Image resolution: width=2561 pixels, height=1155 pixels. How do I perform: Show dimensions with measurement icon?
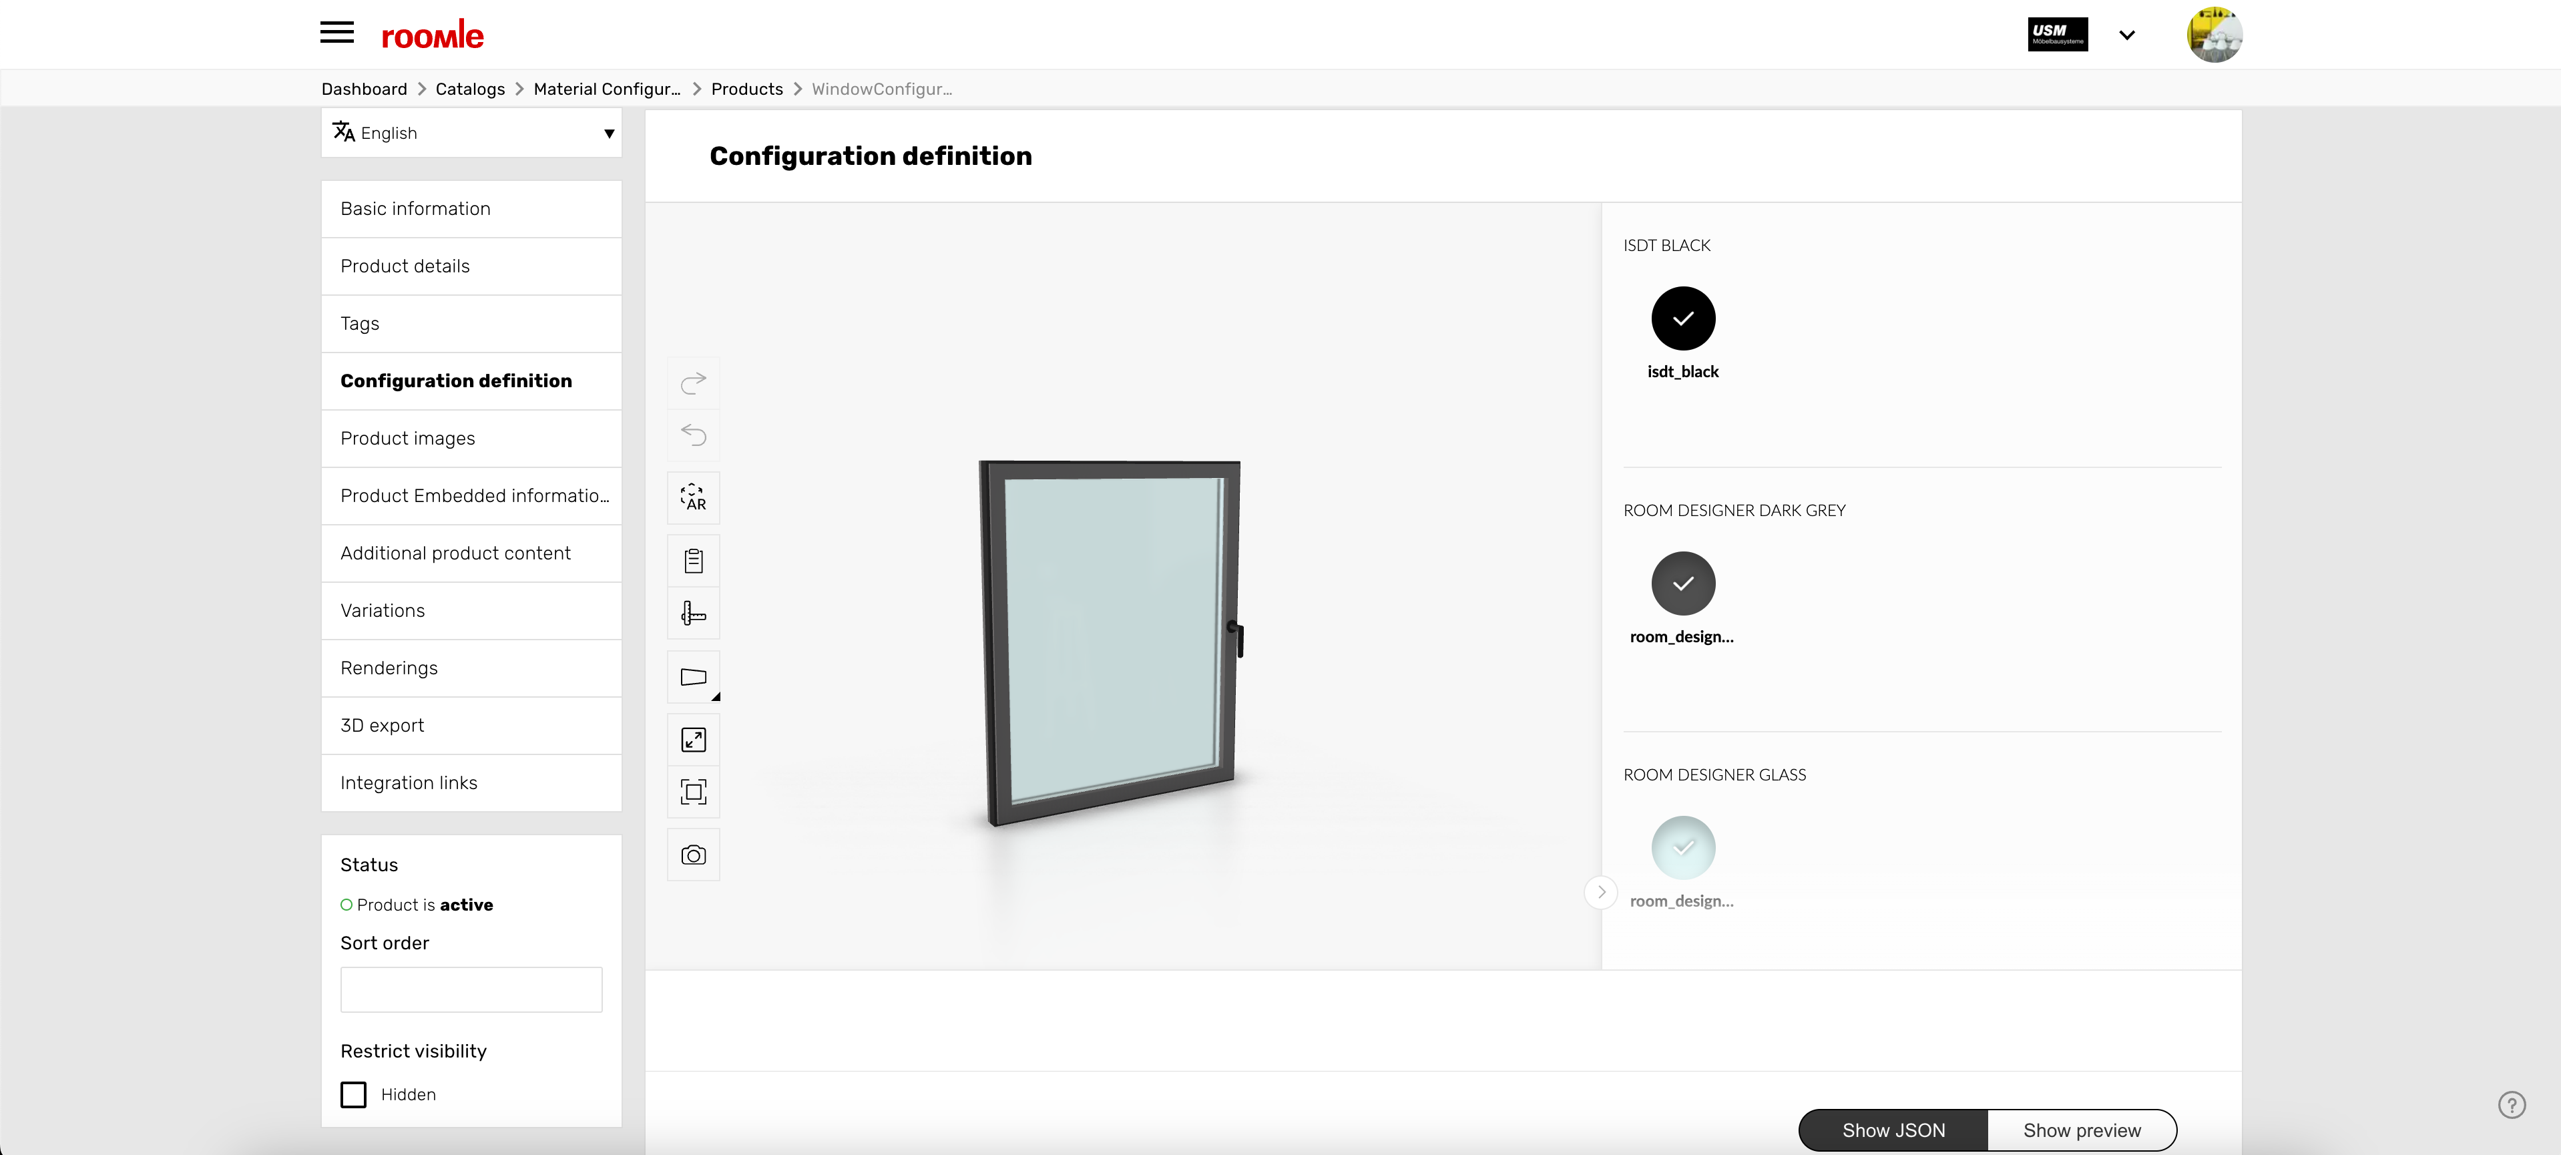pyautogui.click(x=693, y=614)
